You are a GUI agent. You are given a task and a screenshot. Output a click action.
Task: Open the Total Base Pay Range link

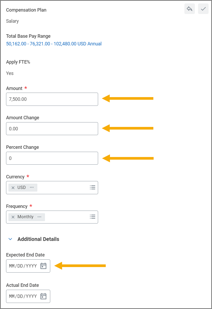tap(54, 44)
